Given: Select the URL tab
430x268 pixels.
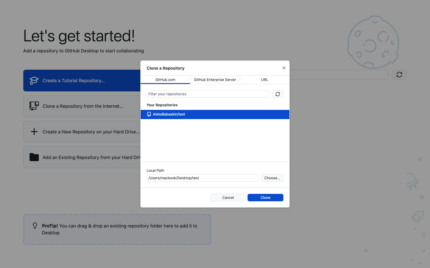Looking at the screenshot, I should [x=265, y=80].
